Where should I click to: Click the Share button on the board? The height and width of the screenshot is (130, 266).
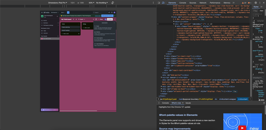pyautogui.click(x=110, y=19)
